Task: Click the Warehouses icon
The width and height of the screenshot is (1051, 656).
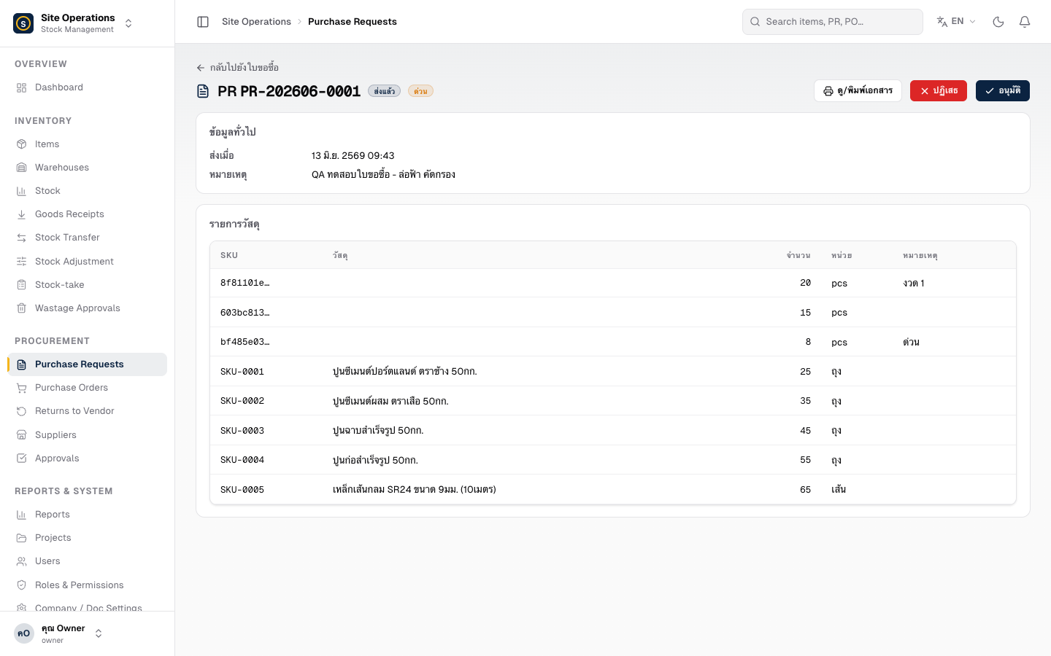Action: [22, 168]
